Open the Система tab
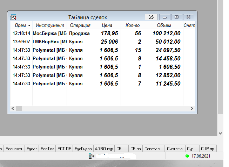The image size is (229, 167). [x=175, y=149]
